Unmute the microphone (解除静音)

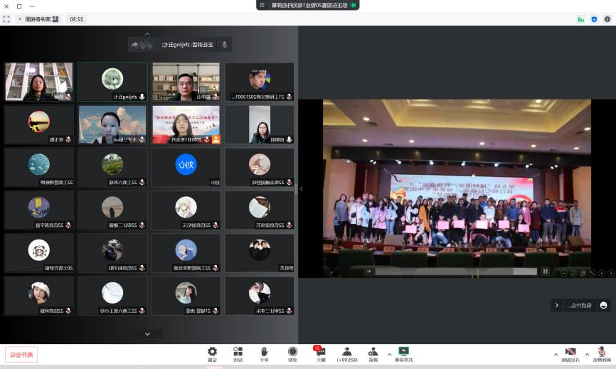(x=602, y=354)
